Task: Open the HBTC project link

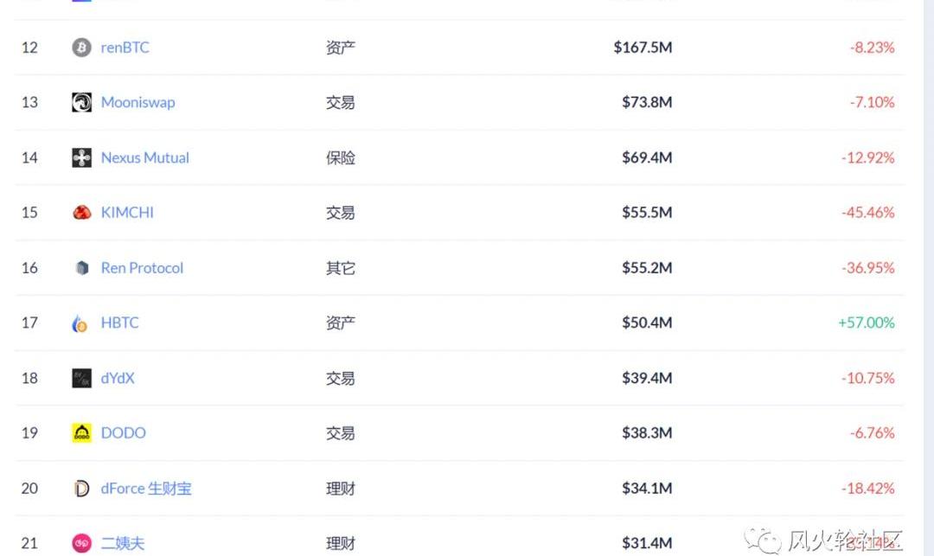Action: [x=119, y=323]
